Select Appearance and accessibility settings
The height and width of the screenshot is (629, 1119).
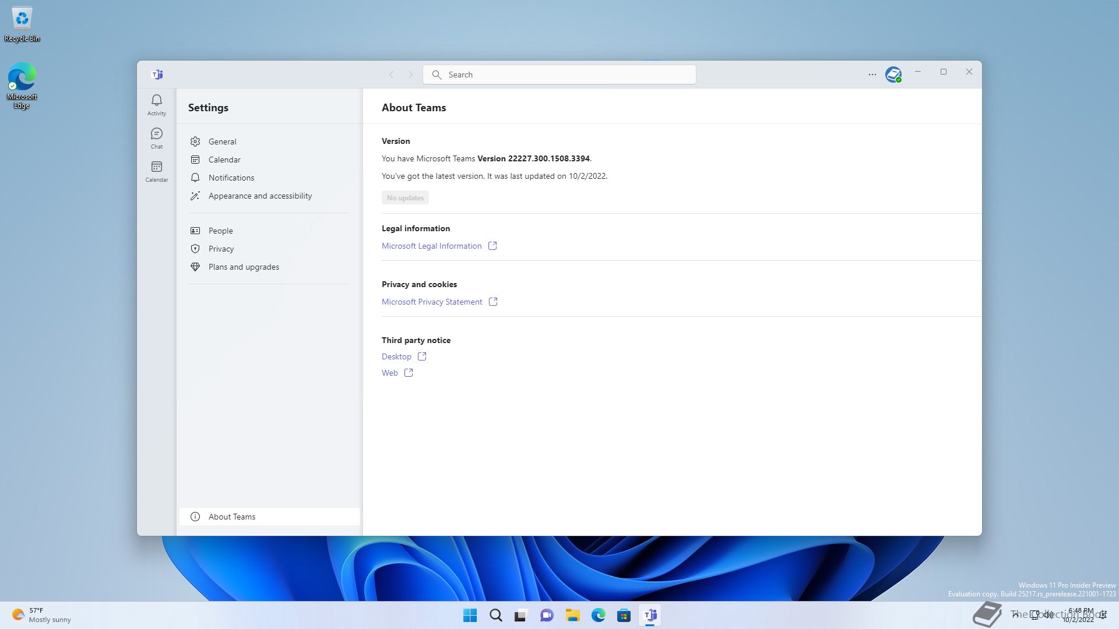pos(260,196)
